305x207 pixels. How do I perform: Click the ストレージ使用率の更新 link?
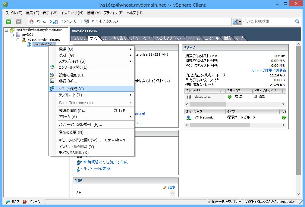[x=269, y=70]
